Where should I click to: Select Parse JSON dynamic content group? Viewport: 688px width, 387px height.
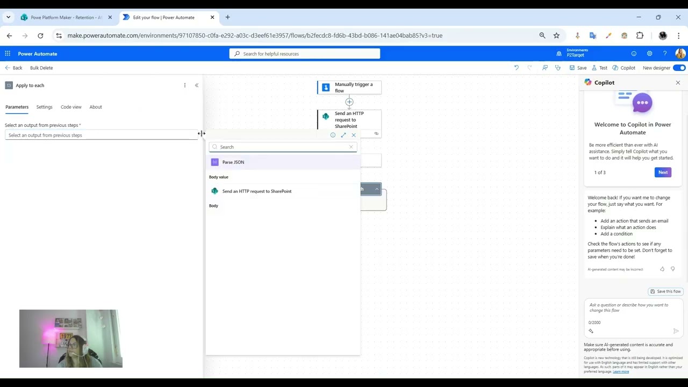283,162
